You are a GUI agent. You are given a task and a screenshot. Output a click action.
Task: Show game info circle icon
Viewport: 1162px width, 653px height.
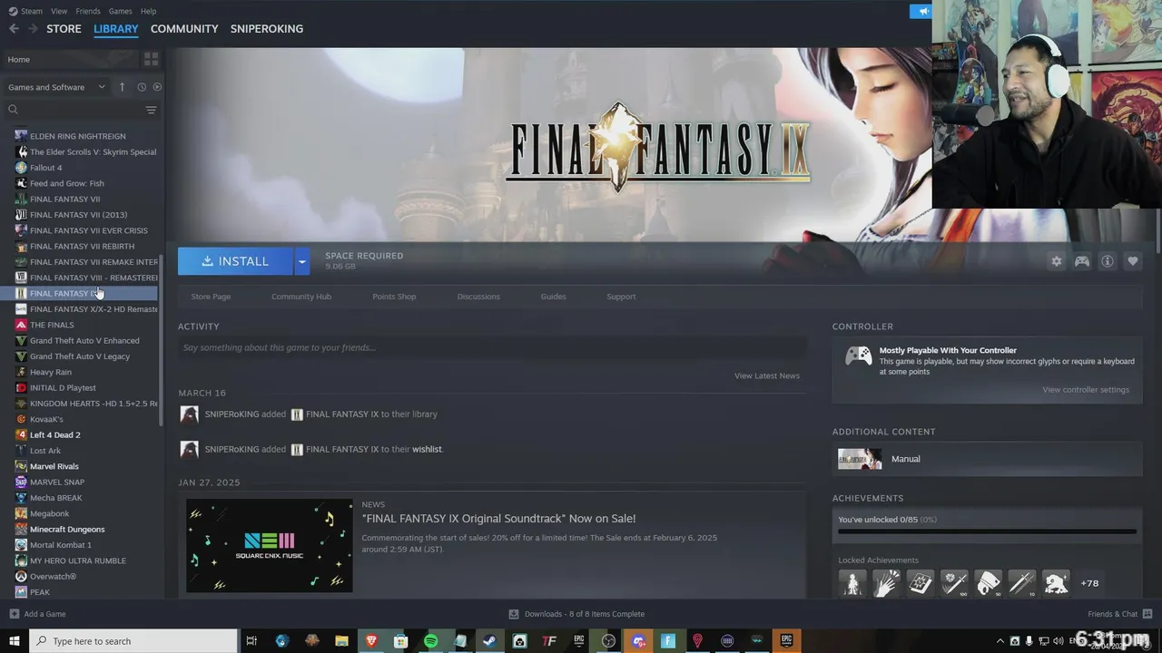pos(1108,261)
